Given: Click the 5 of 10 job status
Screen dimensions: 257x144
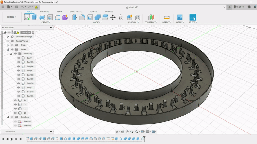Looking at the screenshot, I should tap(239, 7).
